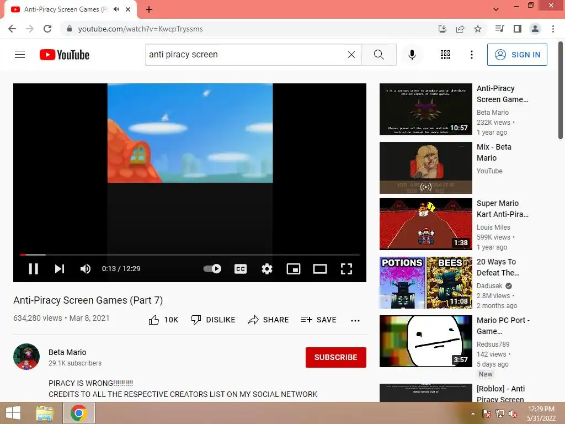Open the system volume tray icon
Screen dimensions: 565x424
click(513, 414)
